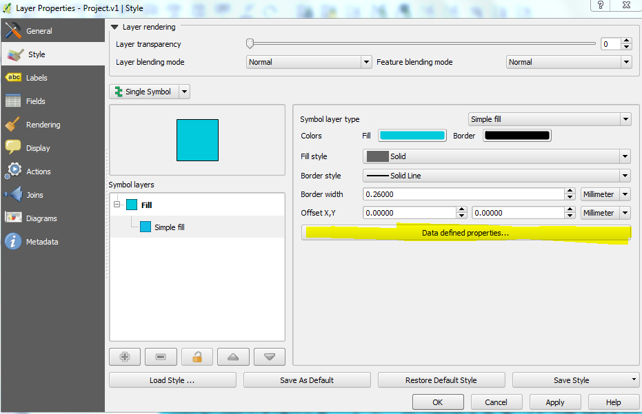Viewport: 642px width, 414px height.
Task: Click the Load Style button
Action: tap(172, 380)
